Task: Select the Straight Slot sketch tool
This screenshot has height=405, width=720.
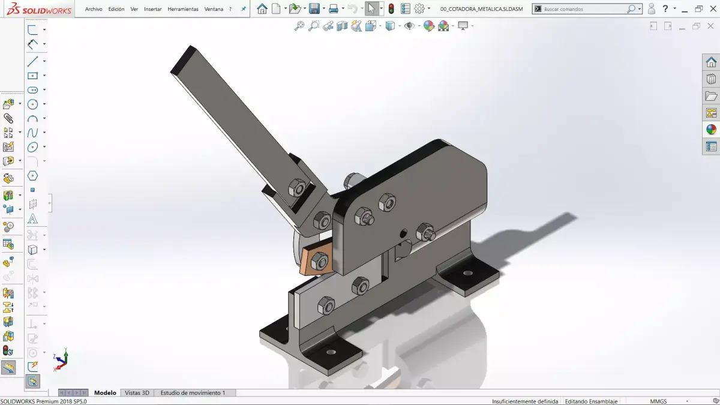Action: point(33,90)
